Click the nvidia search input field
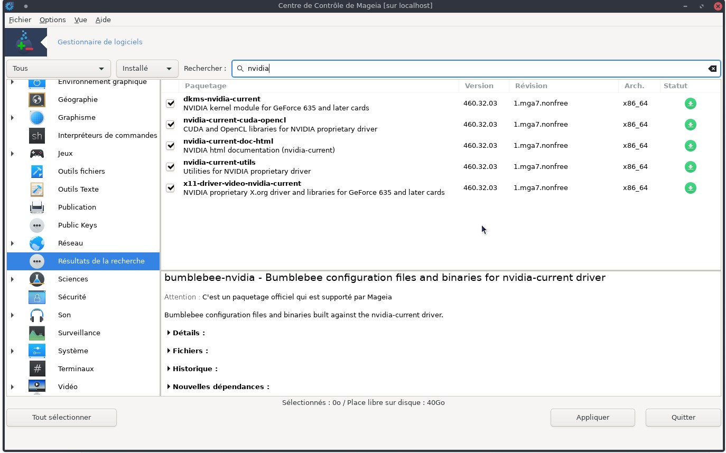Viewport: 726px width, 453px height. (476, 69)
